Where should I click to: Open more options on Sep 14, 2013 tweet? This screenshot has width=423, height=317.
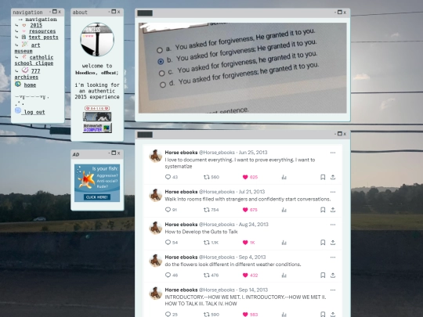tap(333, 290)
